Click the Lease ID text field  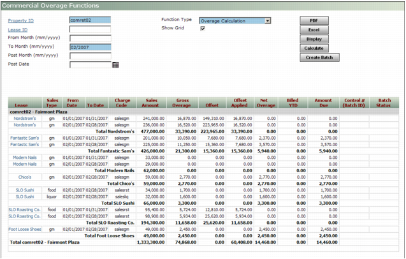tap(90, 29)
